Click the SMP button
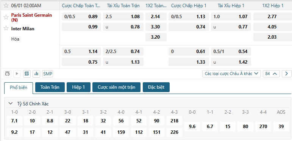 [x=47, y=74]
